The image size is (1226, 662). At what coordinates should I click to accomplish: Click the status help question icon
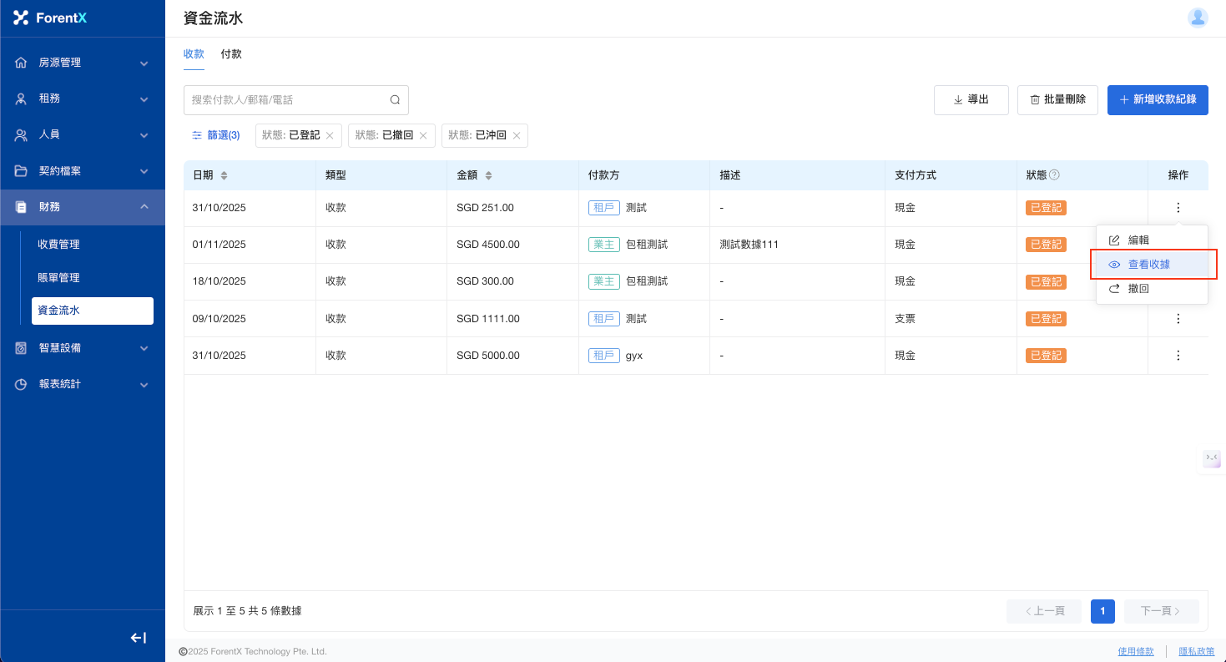point(1054,175)
